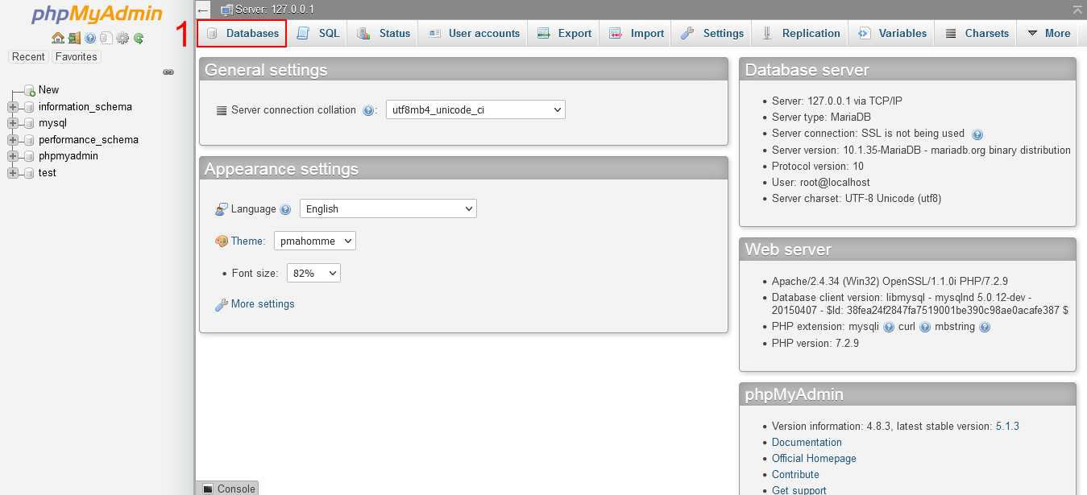The width and height of the screenshot is (1087, 495).
Task: Open the Import tab
Action: click(x=637, y=33)
